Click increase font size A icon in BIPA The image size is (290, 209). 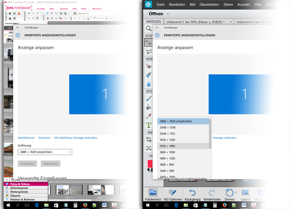tap(107, 18)
